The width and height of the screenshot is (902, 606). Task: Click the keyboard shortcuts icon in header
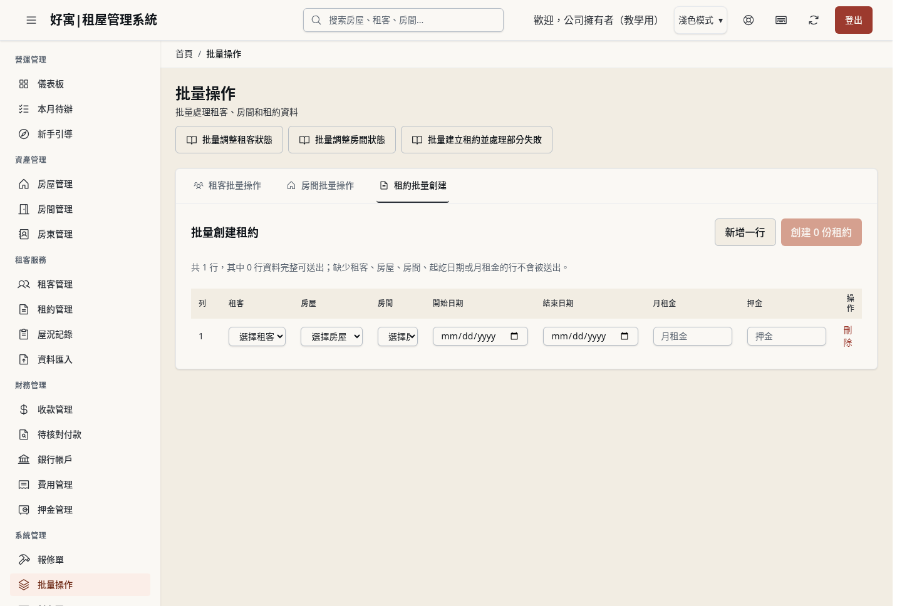pos(781,20)
